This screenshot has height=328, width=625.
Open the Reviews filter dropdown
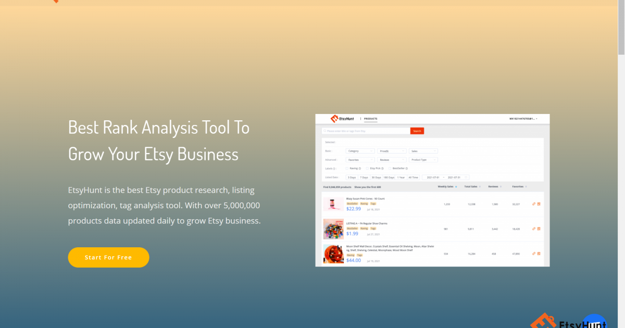[x=392, y=160]
